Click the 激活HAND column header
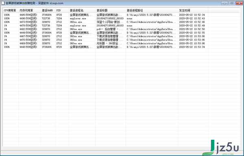This screenshot has width=244, height=156. 48,11
